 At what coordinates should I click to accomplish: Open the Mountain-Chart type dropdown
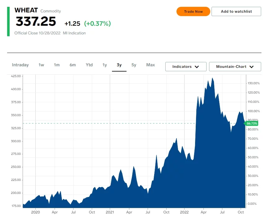click(235, 67)
